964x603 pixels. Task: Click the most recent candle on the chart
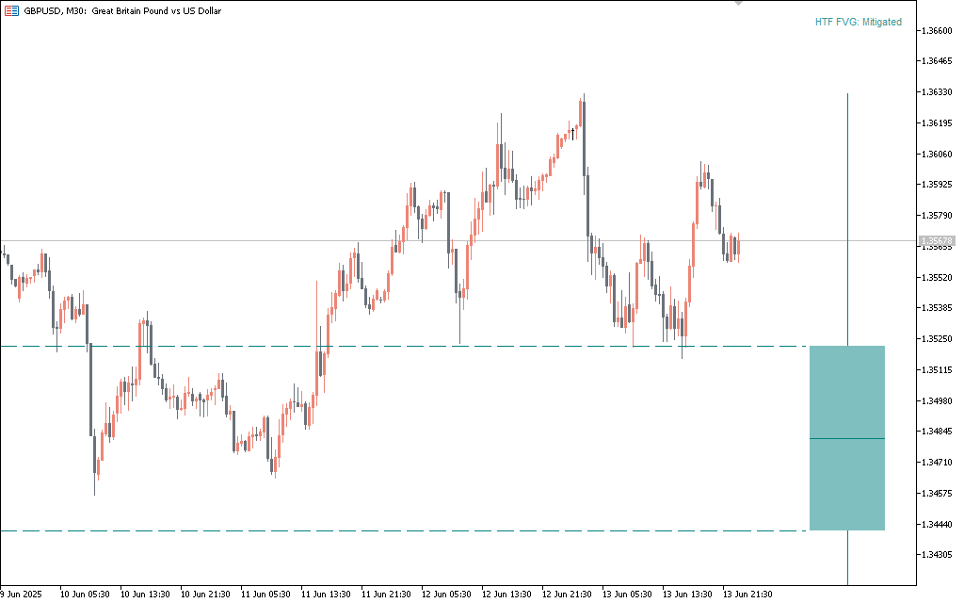738,248
